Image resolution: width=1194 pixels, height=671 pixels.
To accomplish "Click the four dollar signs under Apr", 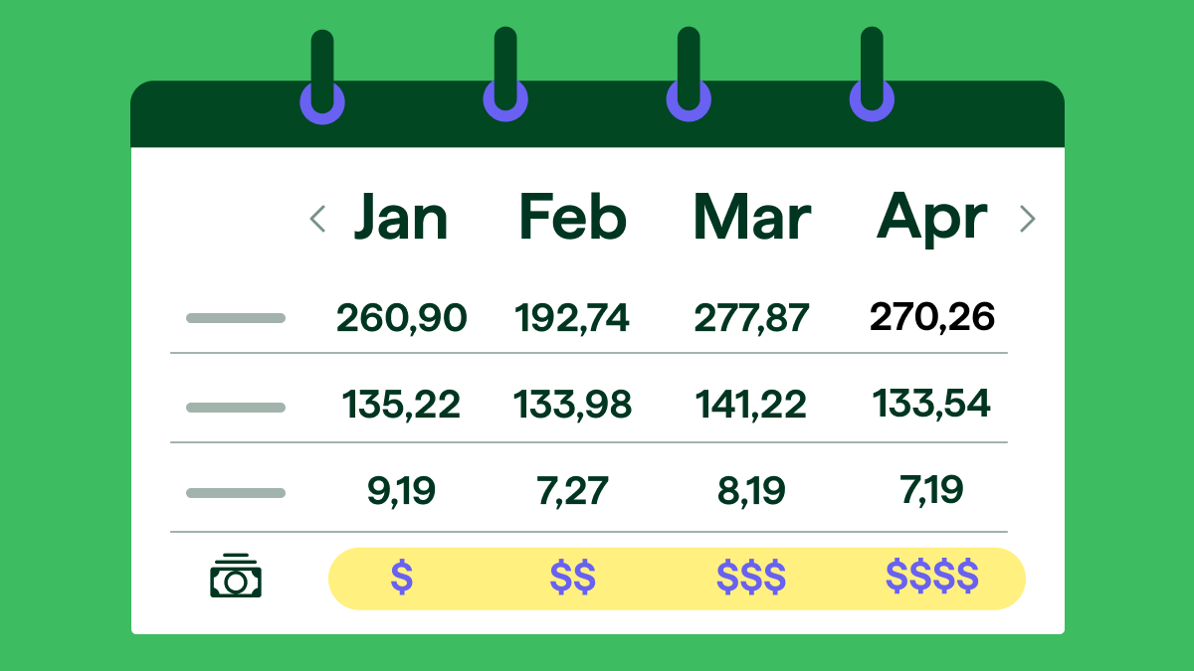I will click(932, 577).
